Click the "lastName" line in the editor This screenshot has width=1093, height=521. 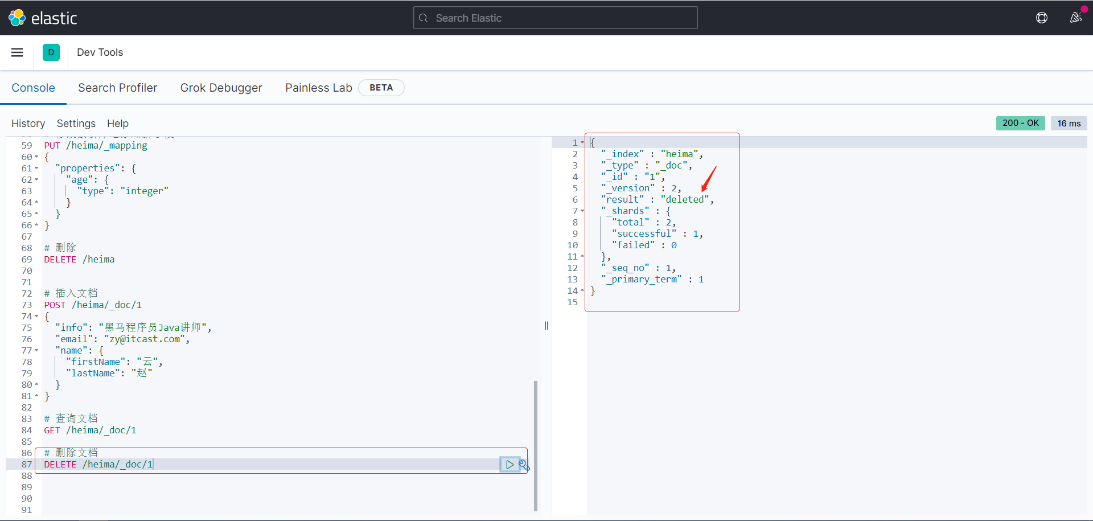(x=109, y=374)
